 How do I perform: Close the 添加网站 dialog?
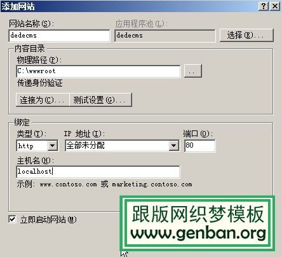coord(275,6)
